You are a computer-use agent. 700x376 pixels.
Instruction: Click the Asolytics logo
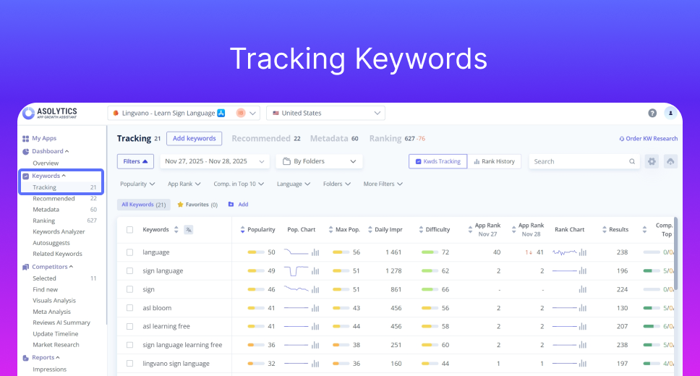point(50,113)
